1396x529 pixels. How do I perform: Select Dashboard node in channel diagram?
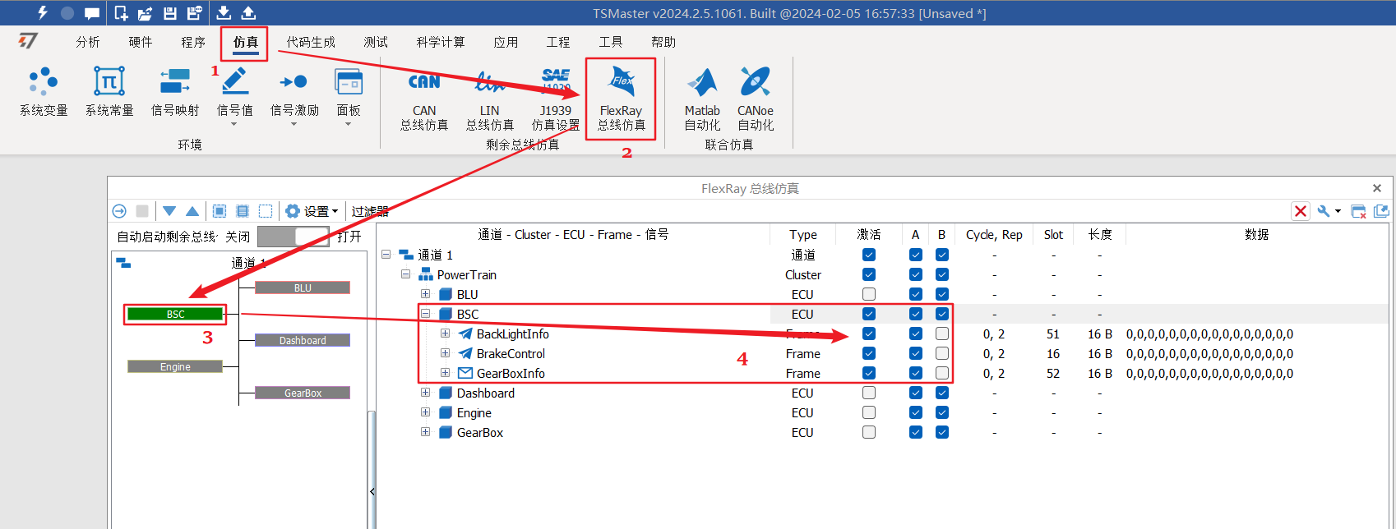[303, 340]
